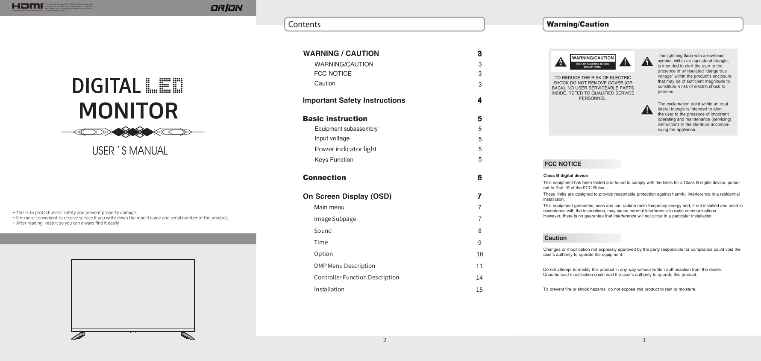Open indented 'WARNING/CAUTION' contents sub-entry

(344, 64)
